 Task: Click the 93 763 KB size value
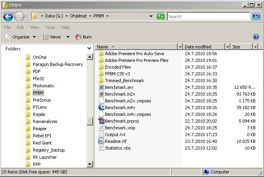(246, 94)
